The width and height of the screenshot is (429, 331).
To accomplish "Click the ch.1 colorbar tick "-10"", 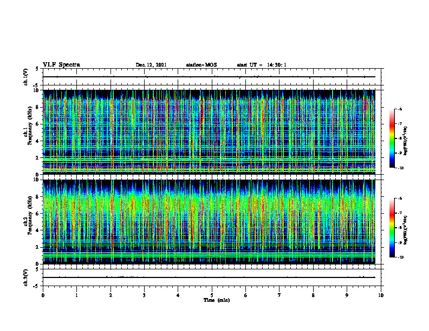I will [x=401, y=168].
